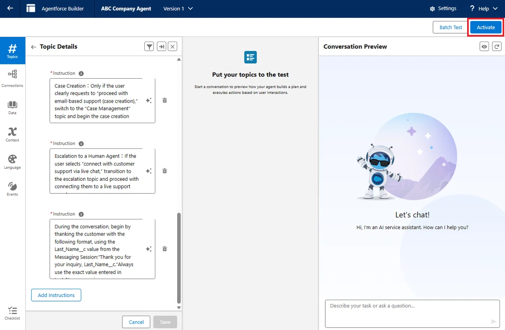The height and width of the screenshot is (330, 505).
Task: Delete the Case Creation instruction
Action: click(x=165, y=100)
